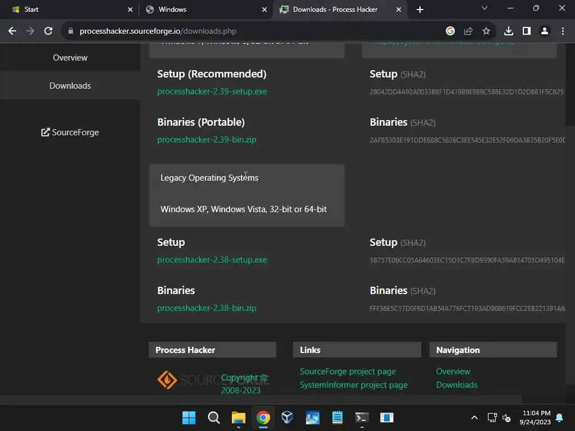Click the lock icon in address bar

[71, 31]
